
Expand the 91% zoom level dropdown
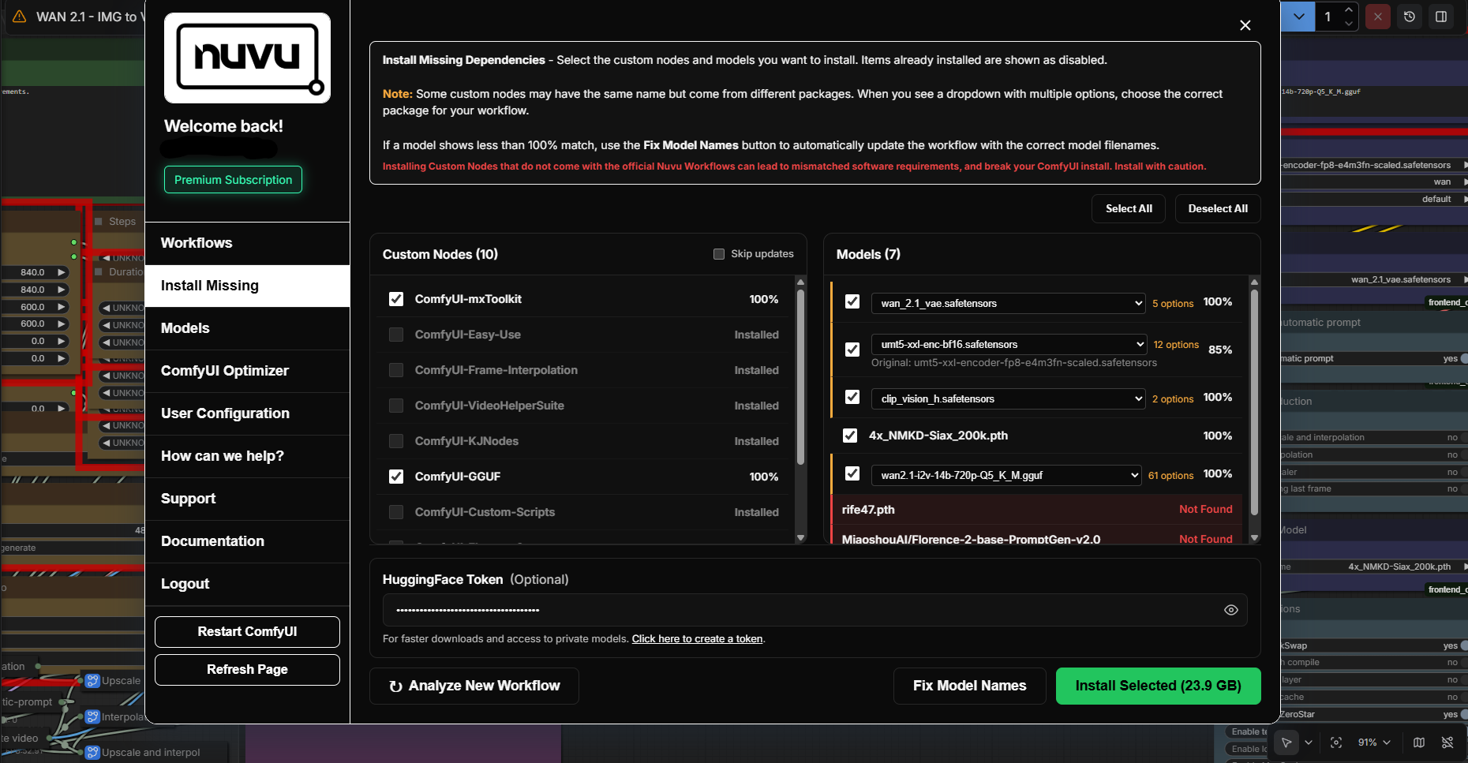(1374, 742)
